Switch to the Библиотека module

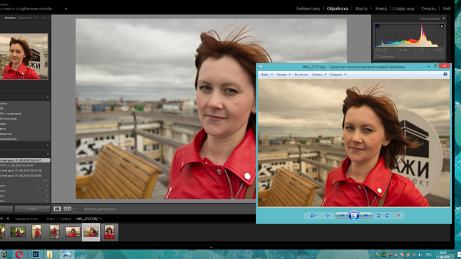(x=308, y=9)
